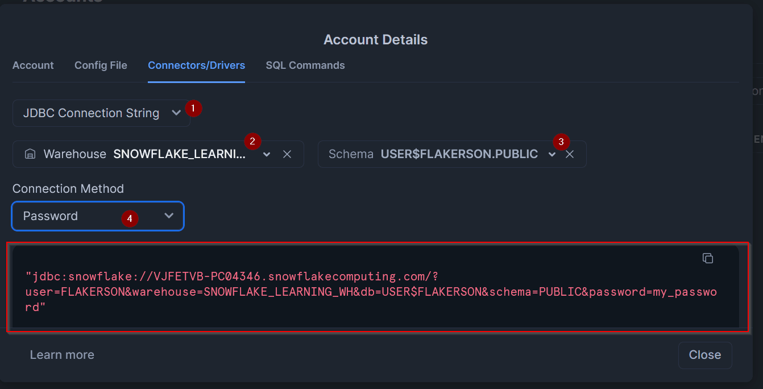
Task: Switch to the Account tab
Action: point(33,65)
